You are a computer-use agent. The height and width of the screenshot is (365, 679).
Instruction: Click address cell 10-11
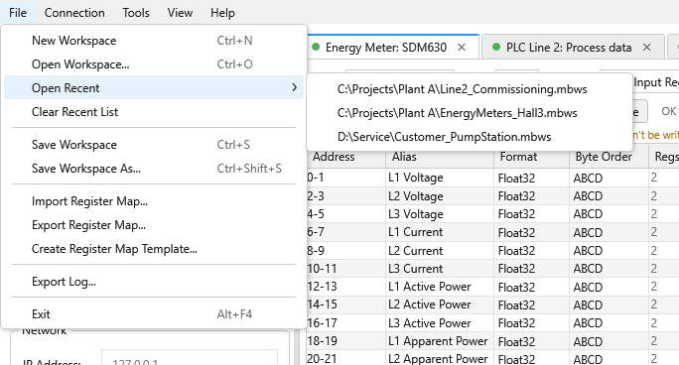tap(346, 269)
